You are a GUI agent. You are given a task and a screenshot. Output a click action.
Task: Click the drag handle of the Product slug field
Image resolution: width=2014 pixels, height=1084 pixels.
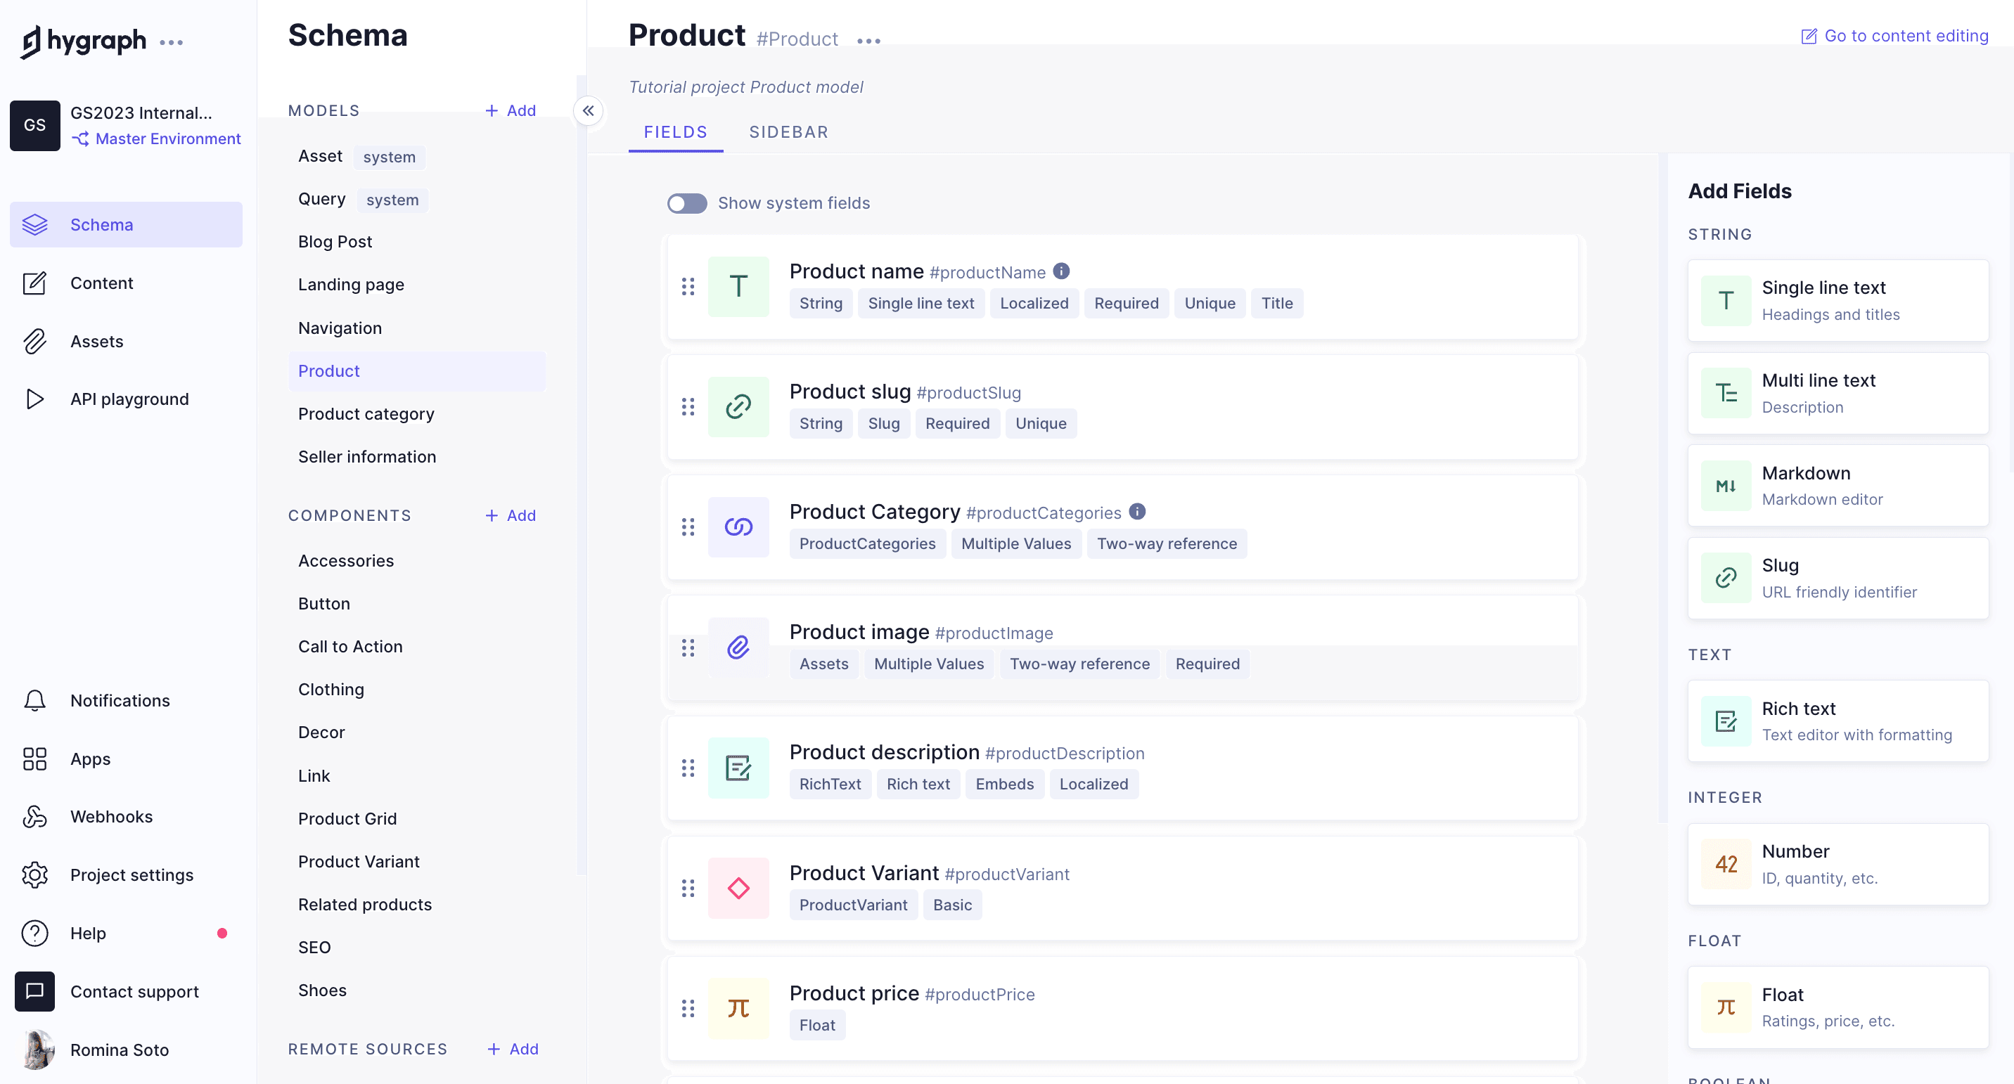coord(688,406)
